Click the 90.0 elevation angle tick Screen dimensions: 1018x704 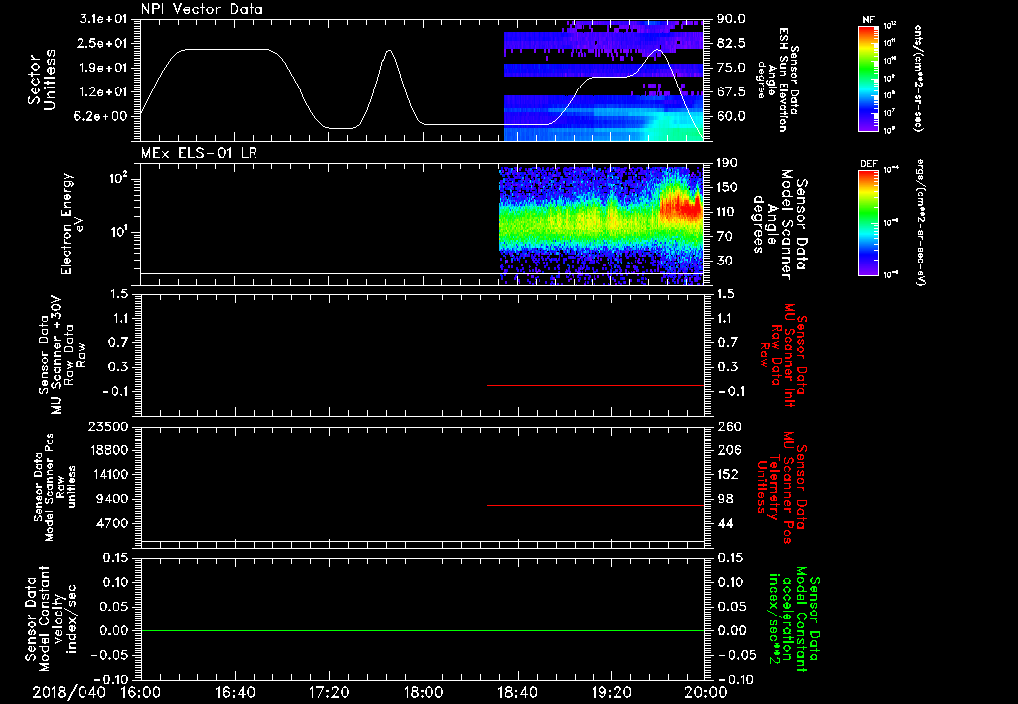[731, 19]
